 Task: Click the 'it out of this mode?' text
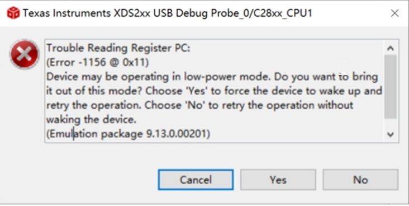click(x=94, y=91)
